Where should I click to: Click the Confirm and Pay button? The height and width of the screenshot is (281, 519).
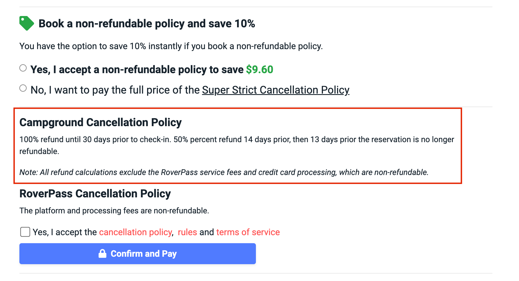click(138, 254)
